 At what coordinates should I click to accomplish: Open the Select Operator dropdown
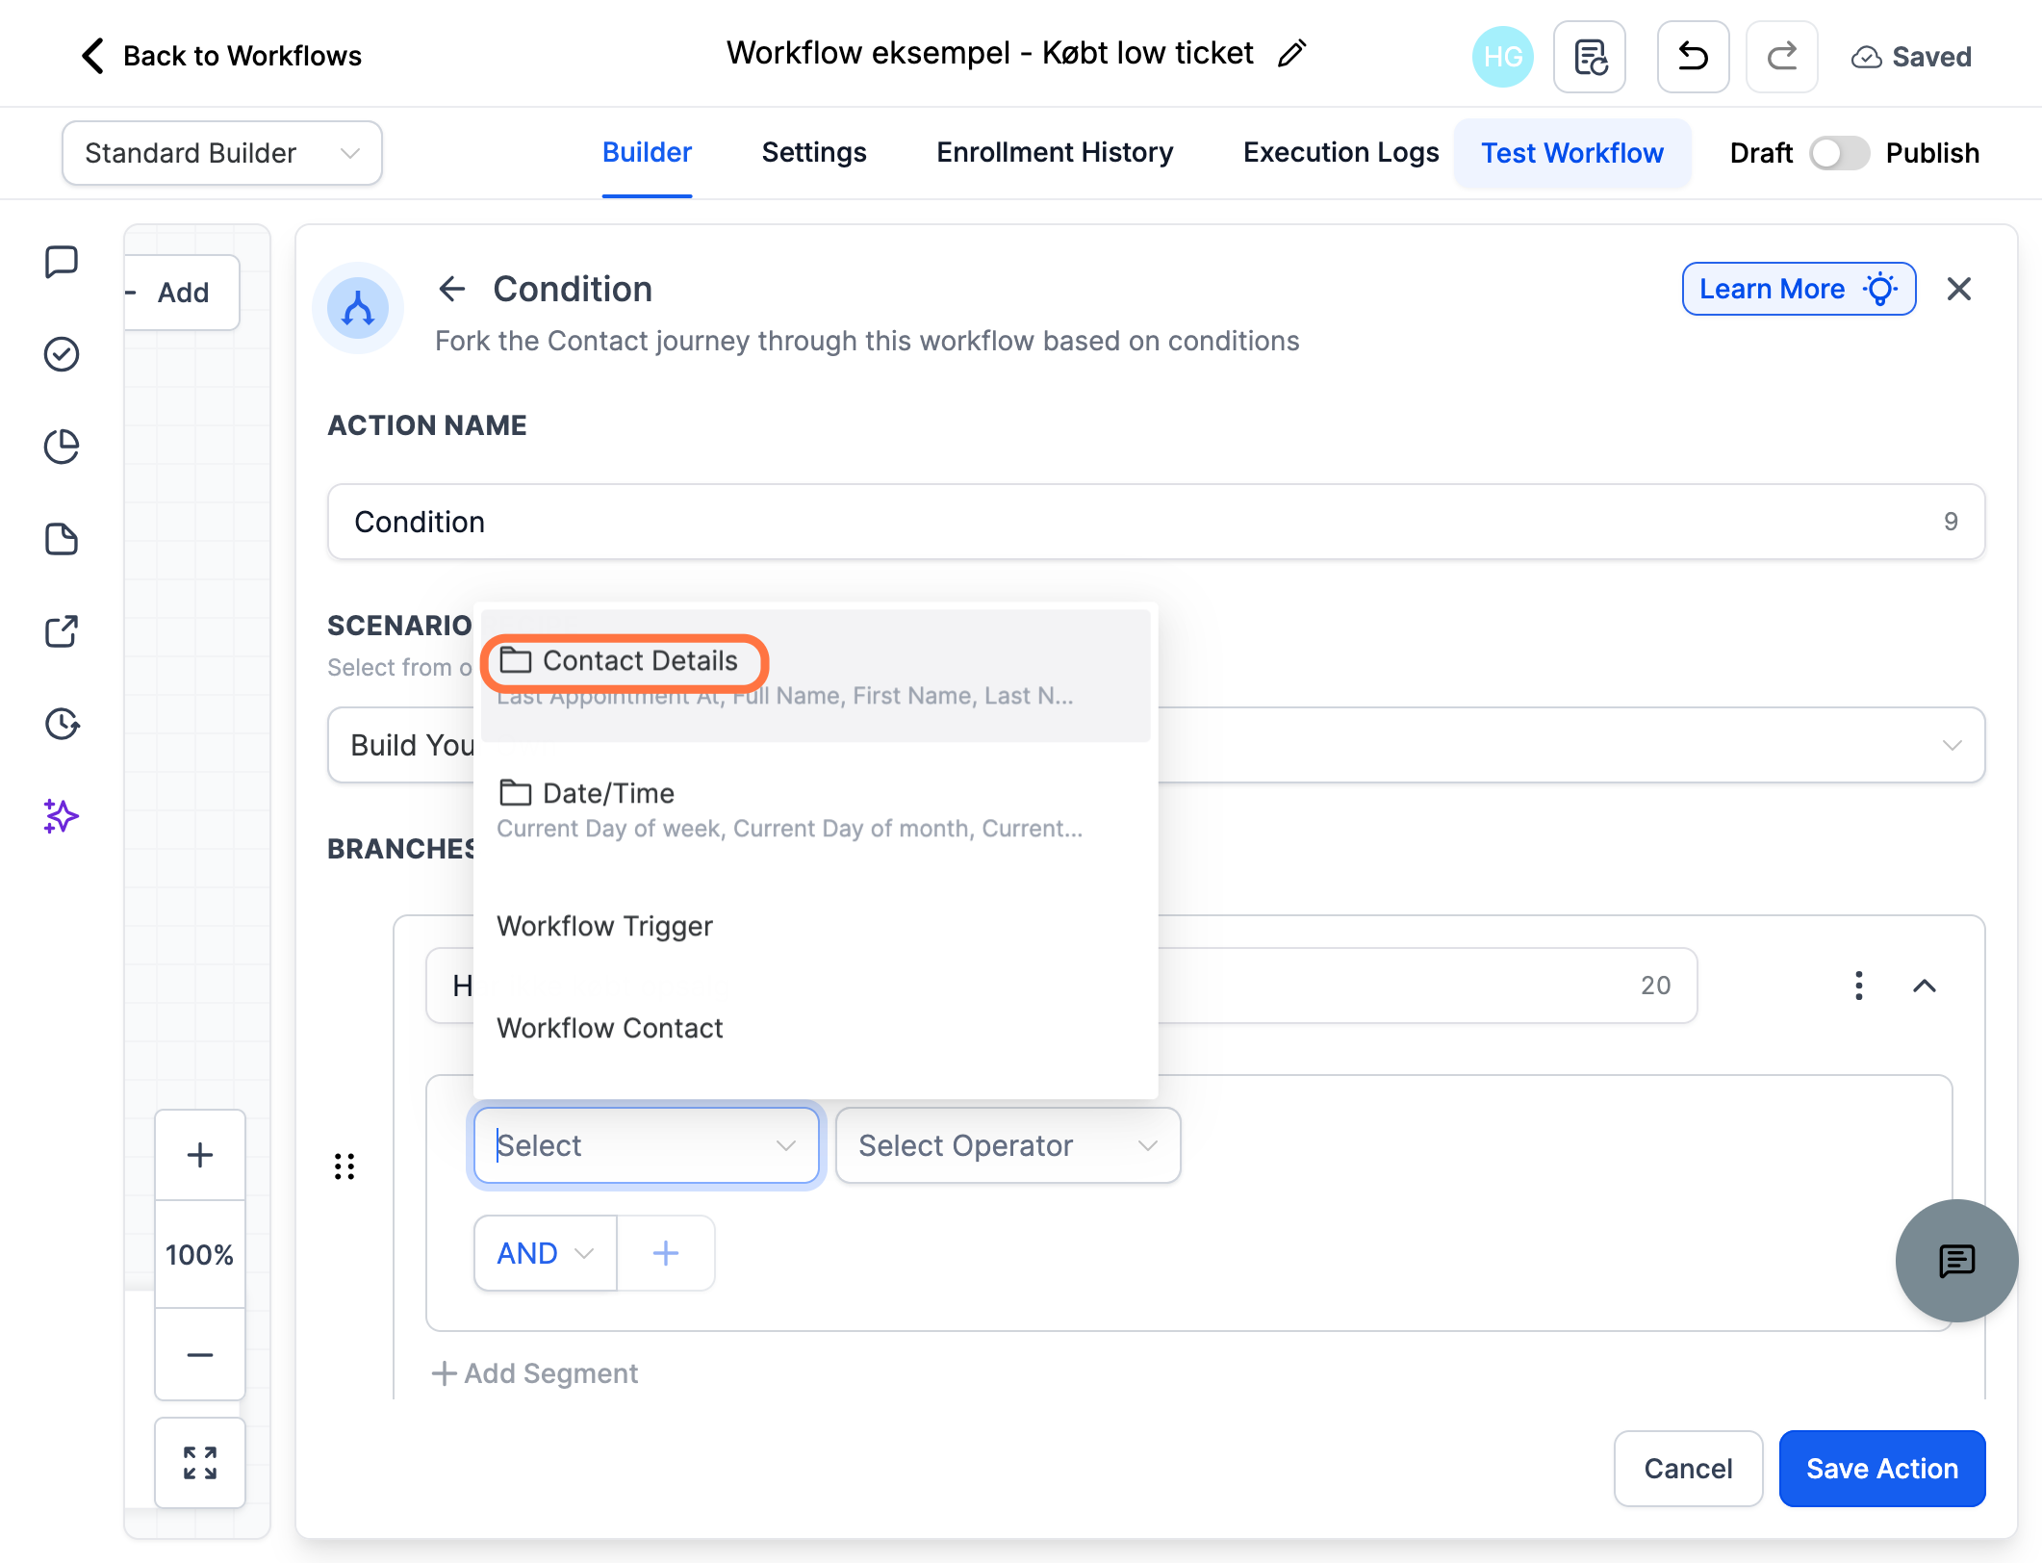click(x=1008, y=1145)
